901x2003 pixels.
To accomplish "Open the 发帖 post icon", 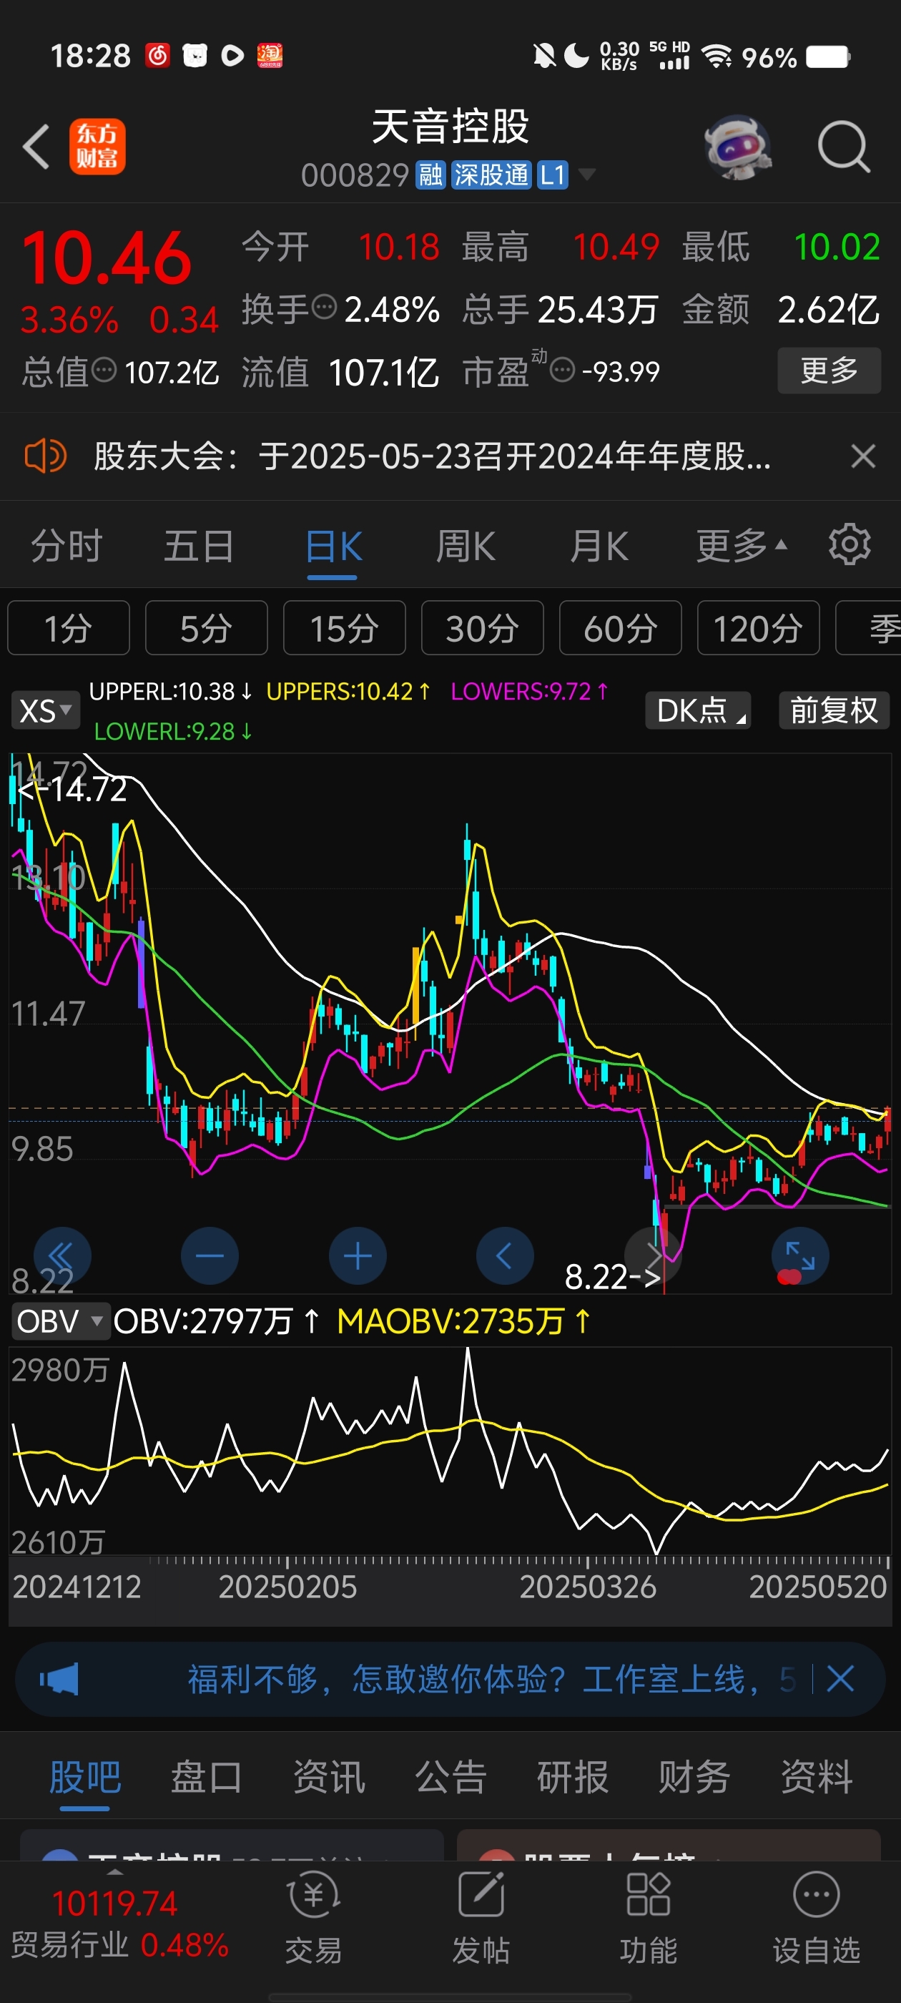I will coord(481,1917).
